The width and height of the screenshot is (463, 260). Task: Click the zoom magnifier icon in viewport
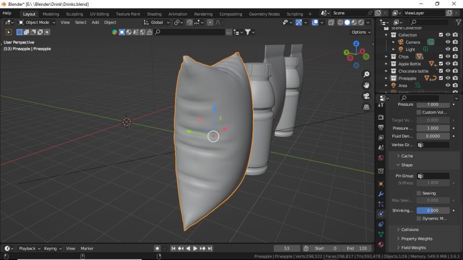366,75
